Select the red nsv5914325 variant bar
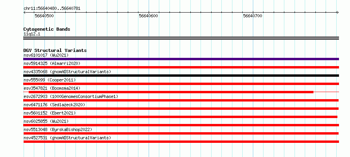Screen dimensions: 350x157 click(181, 67)
